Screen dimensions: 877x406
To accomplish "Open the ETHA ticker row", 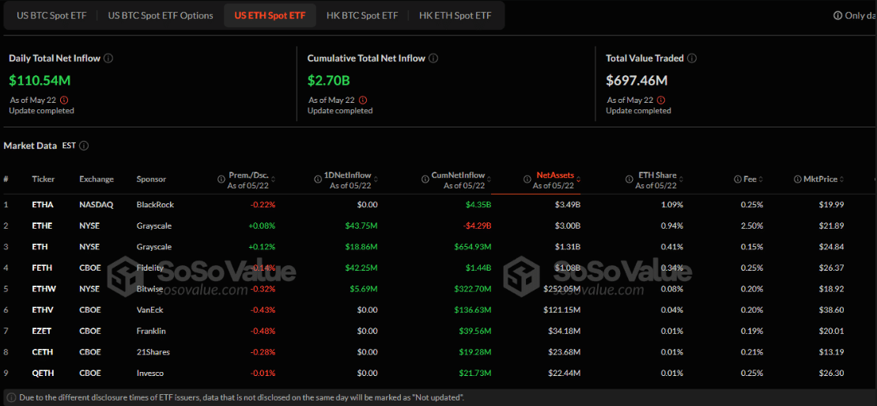I will point(438,205).
